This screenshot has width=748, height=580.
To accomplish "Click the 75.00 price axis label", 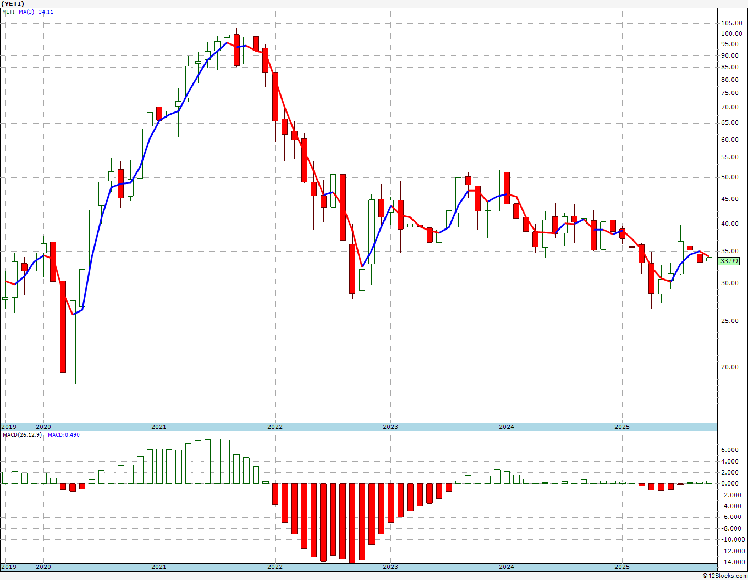I will click(x=731, y=93).
